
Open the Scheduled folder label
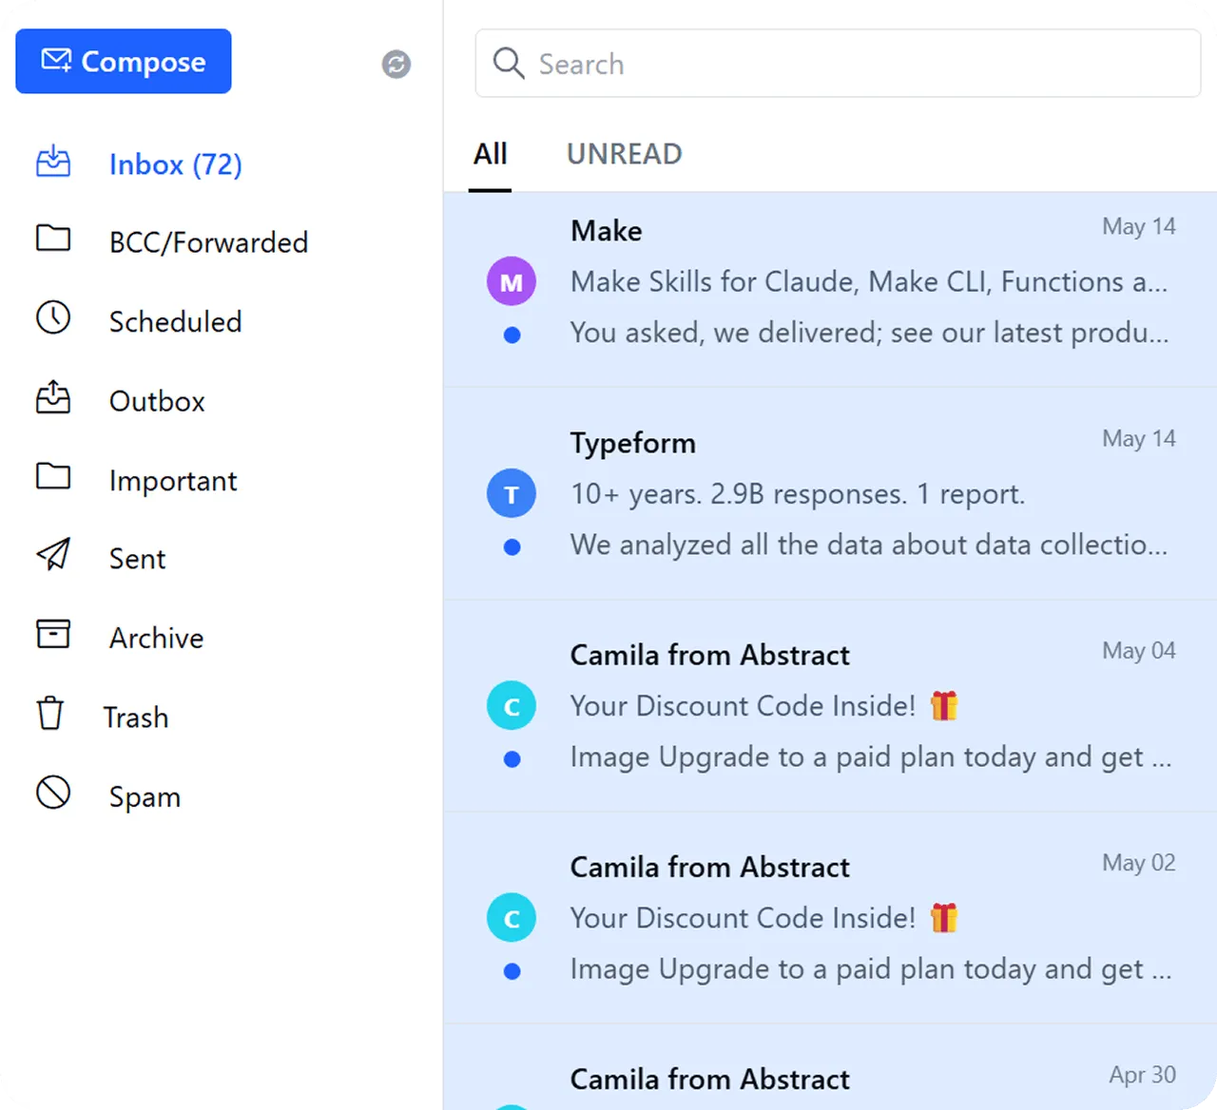click(176, 321)
